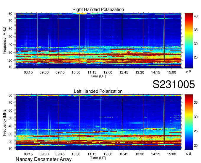
Task: Select the 70 MHz tick on Right Handed frequency axis
Action: [10, 21]
